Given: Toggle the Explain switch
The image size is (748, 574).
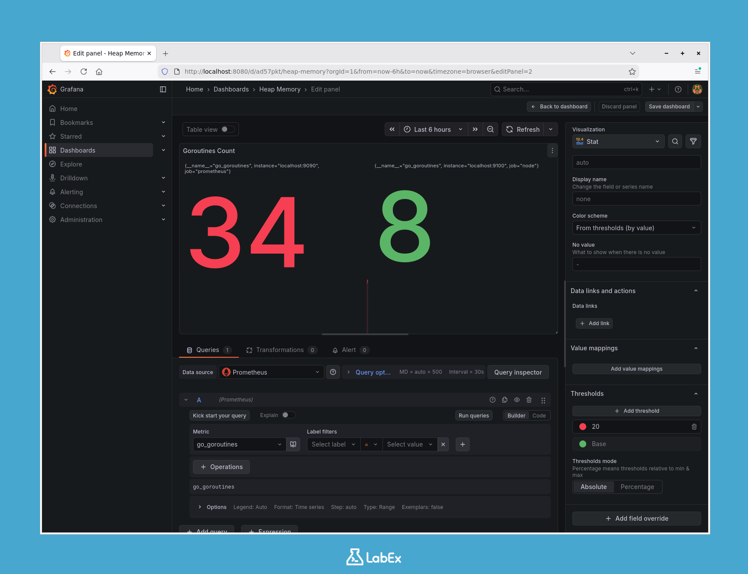Looking at the screenshot, I should click(289, 415).
